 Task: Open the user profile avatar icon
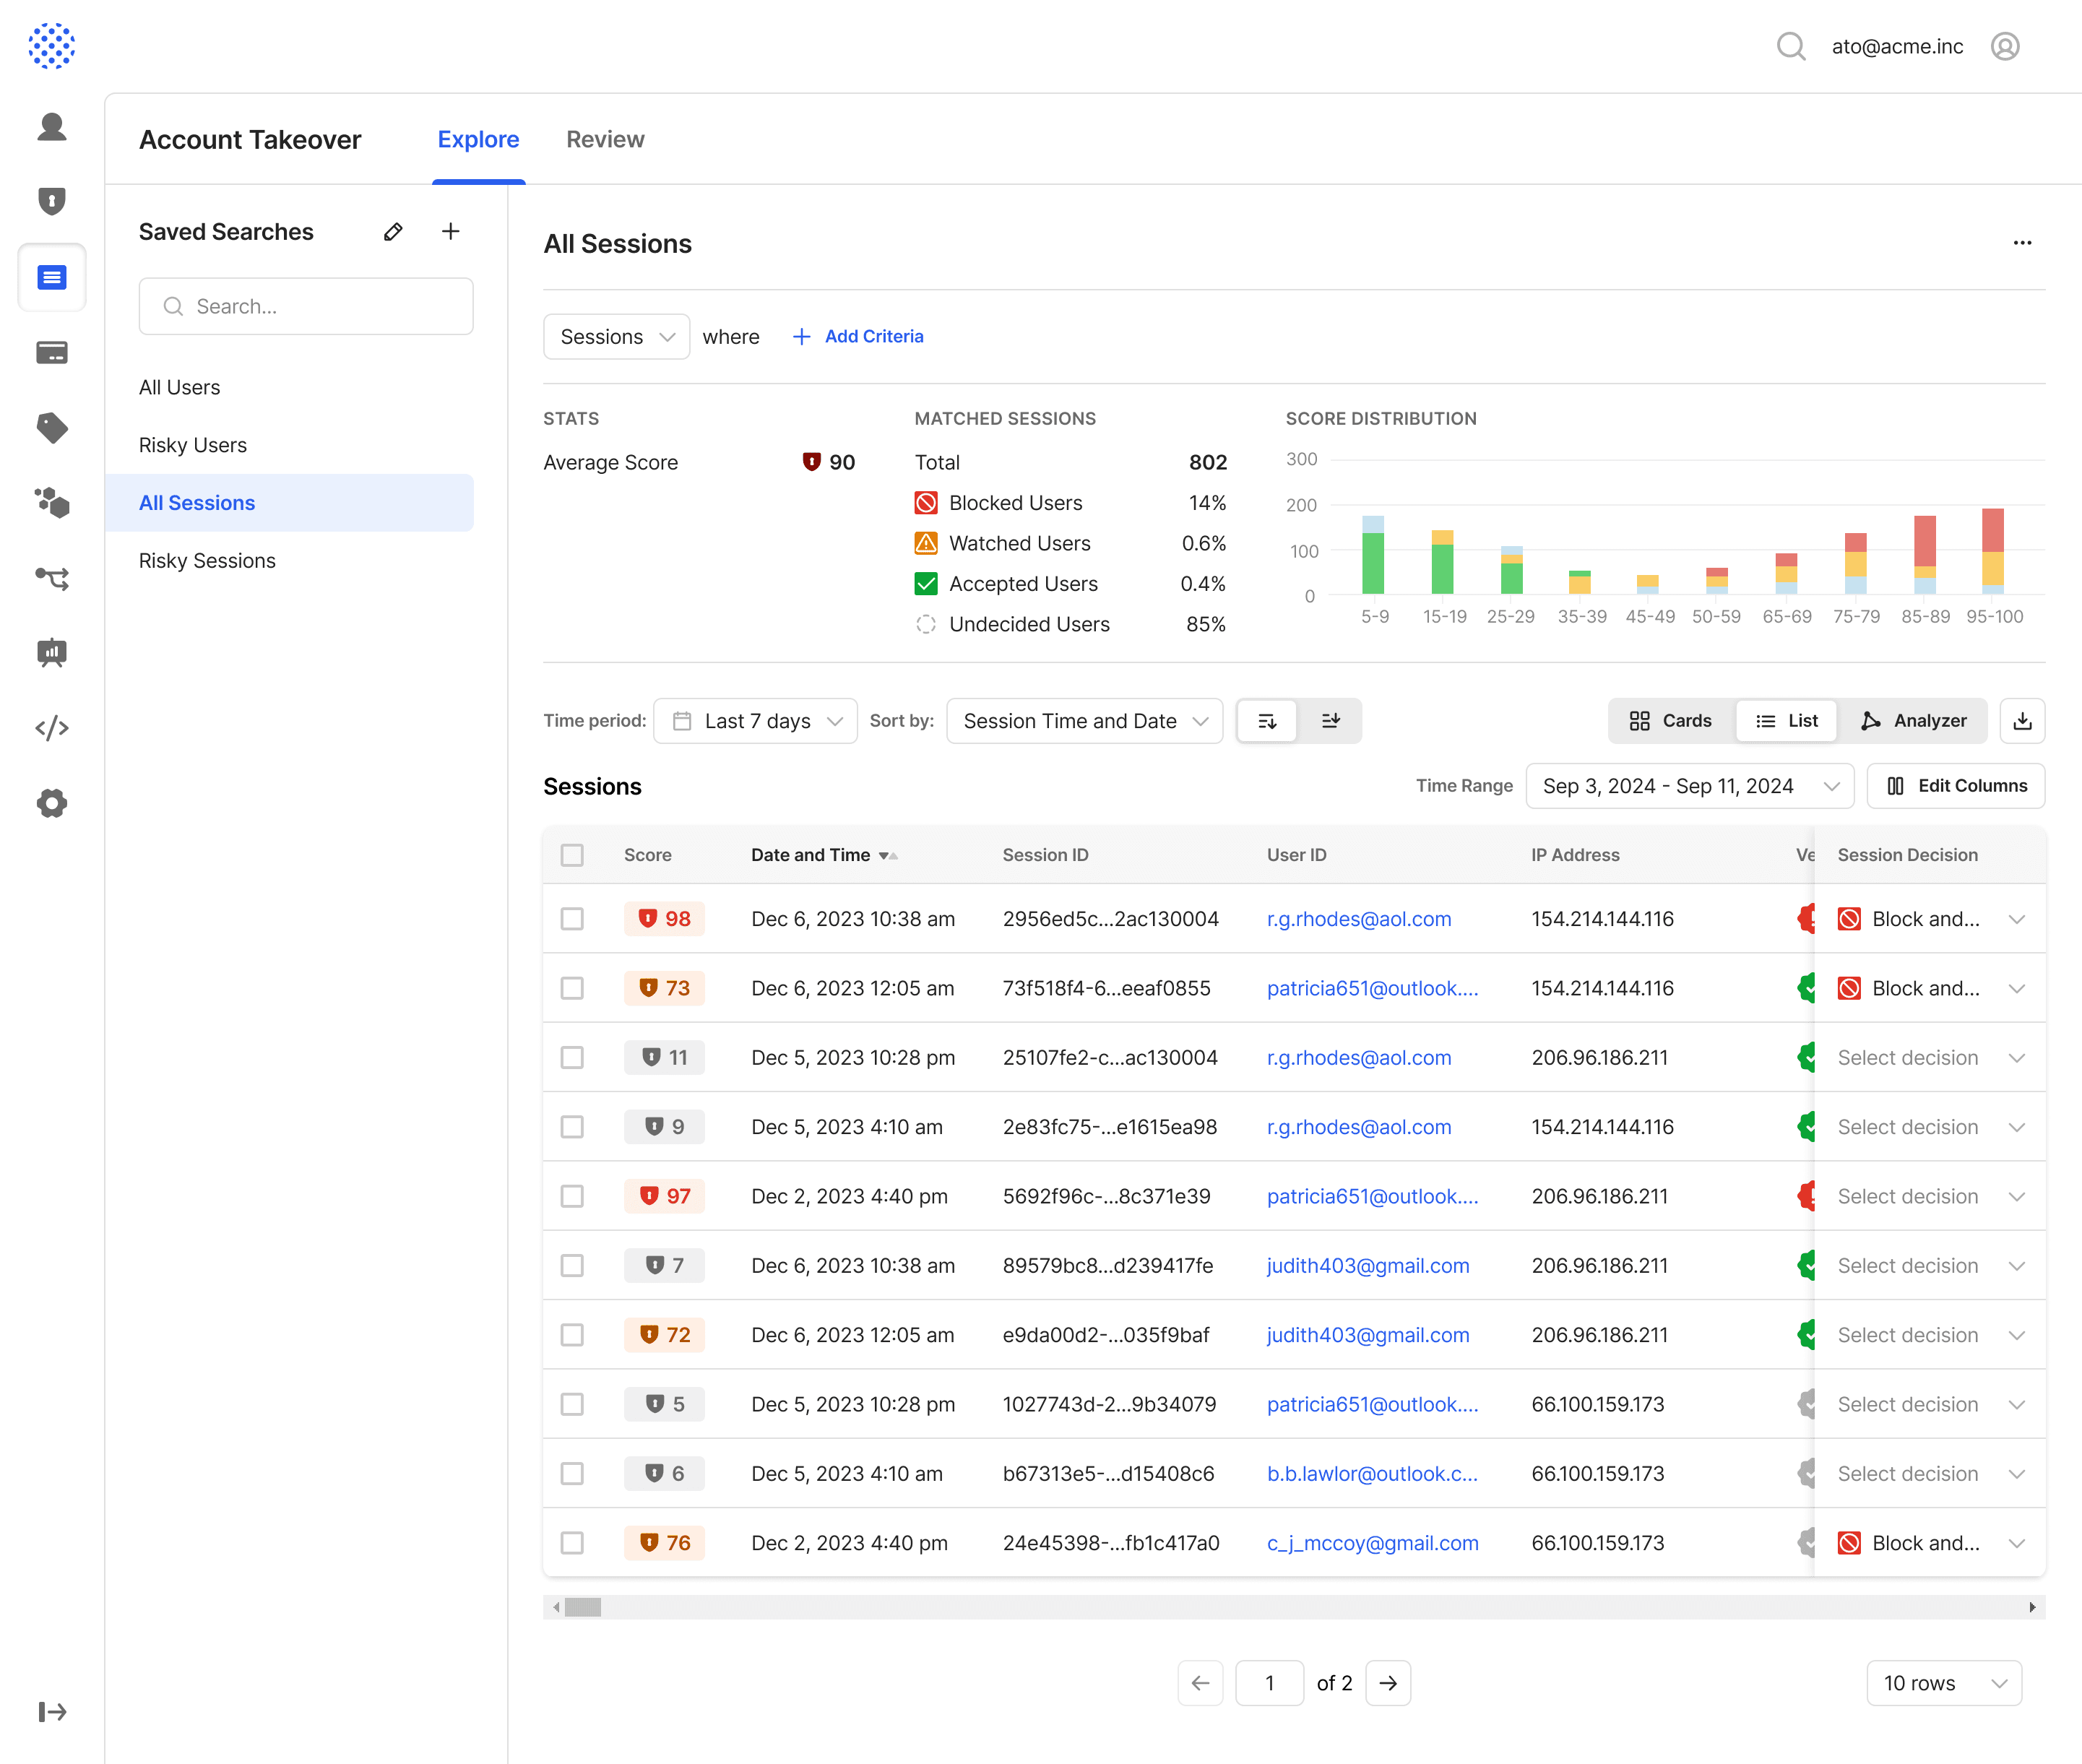2004,47
